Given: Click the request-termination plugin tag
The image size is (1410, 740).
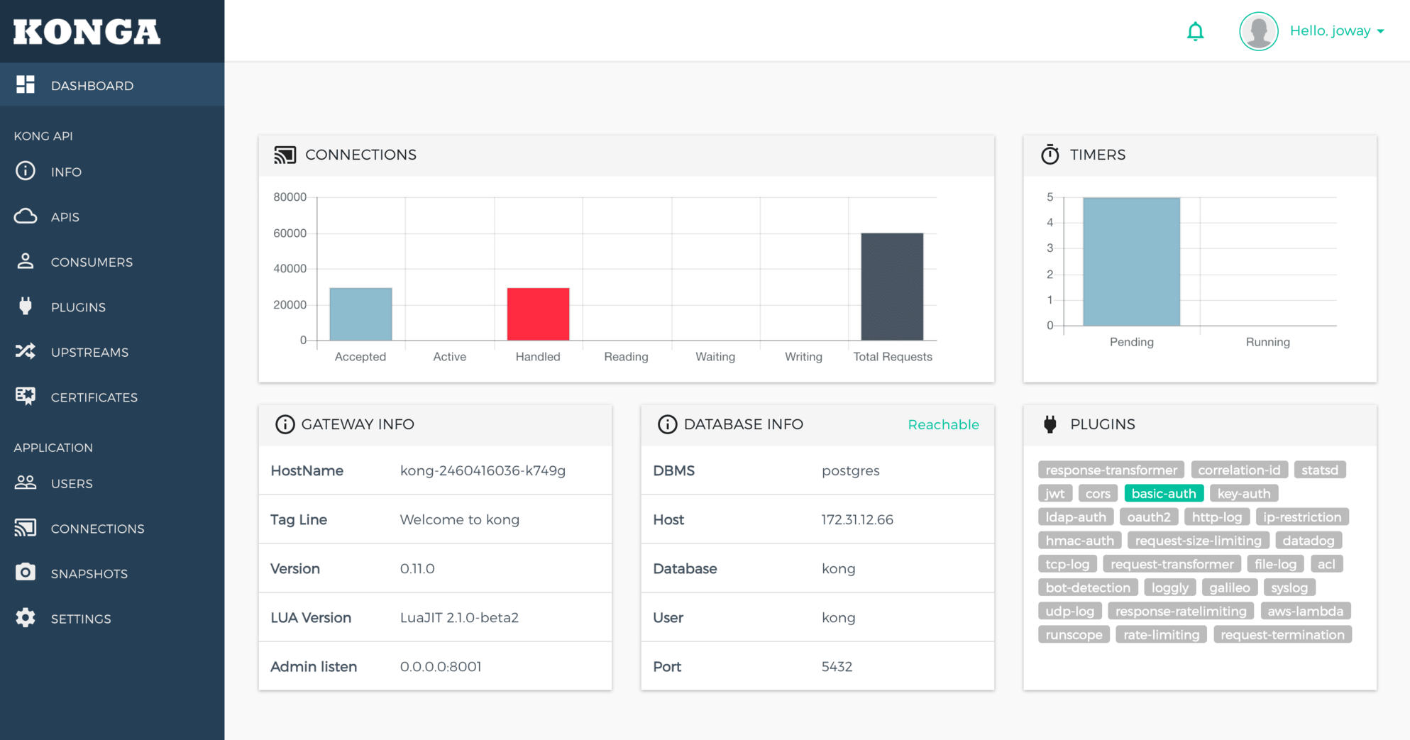Looking at the screenshot, I should pos(1283,634).
